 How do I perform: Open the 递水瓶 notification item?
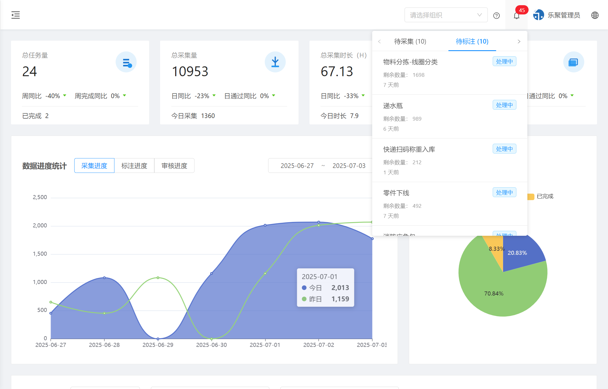pyautogui.click(x=393, y=106)
